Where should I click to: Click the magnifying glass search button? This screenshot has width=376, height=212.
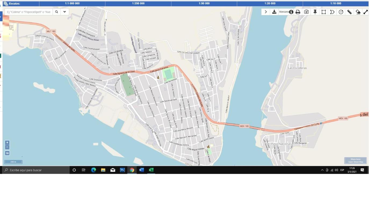coord(56,12)
